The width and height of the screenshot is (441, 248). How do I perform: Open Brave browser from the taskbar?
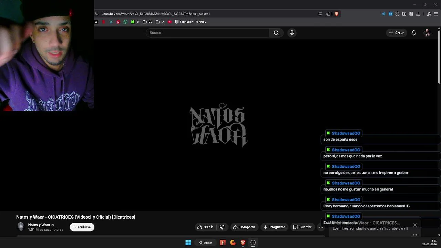(x=243, y=242)
